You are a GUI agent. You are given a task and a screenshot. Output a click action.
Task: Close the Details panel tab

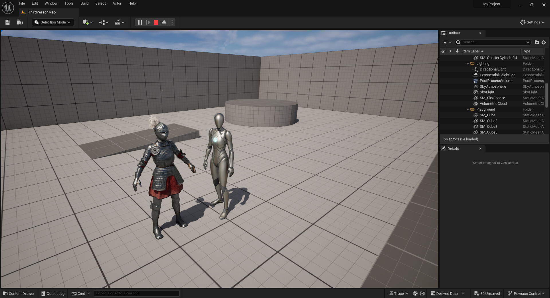click(480, 149)
